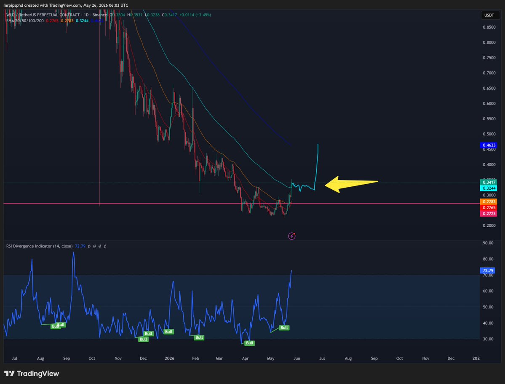The width and height of the screenshot is (505, 384).
Task: Click the RSI legend value 72.79
Action: (x=80, y=246)
